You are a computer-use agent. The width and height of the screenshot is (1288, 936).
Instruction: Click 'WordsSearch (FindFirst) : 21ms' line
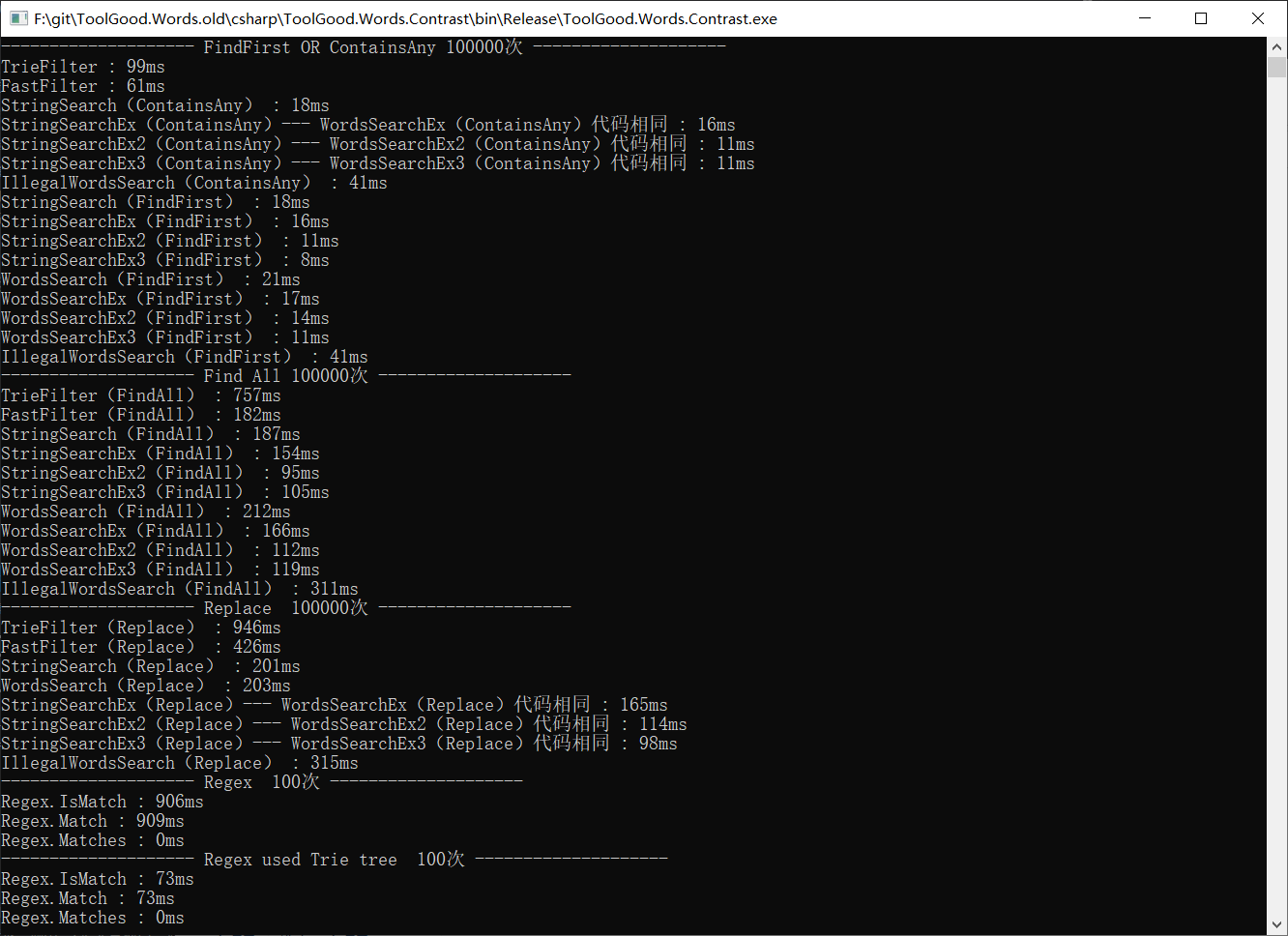point(151,279)
